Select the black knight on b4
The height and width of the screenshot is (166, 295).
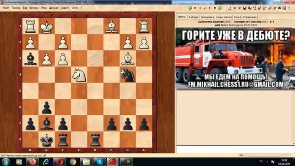128,75
